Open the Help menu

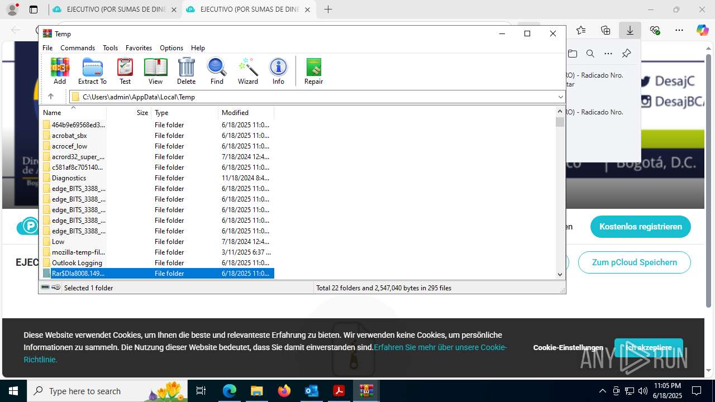[198, 48]
